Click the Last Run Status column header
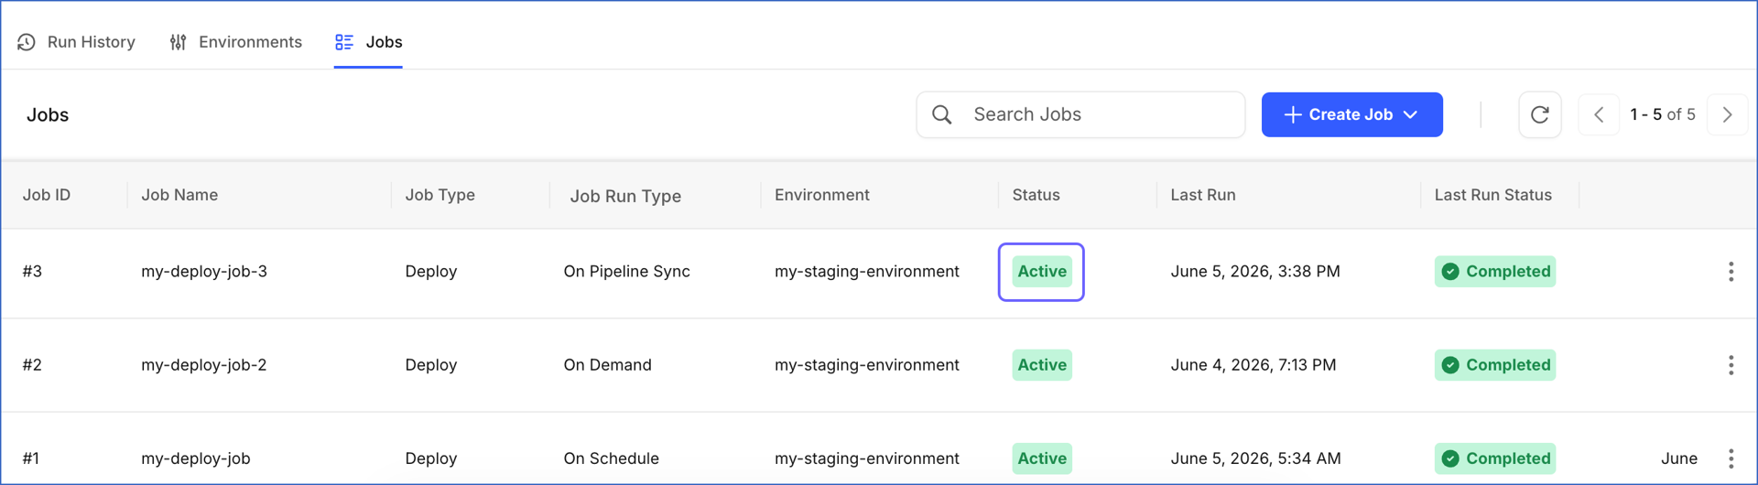 (x=1493, y=195)
